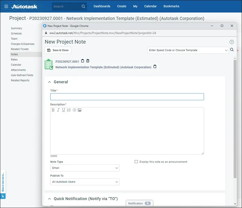Open Related Reports in project sidebar
Viewport: 242px width, 208px height.
click(20, 80)
